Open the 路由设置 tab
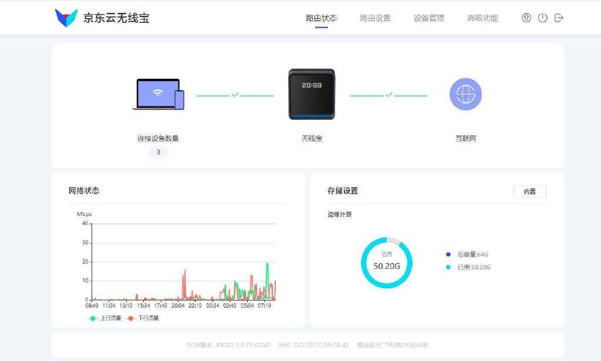 [375, 18]
